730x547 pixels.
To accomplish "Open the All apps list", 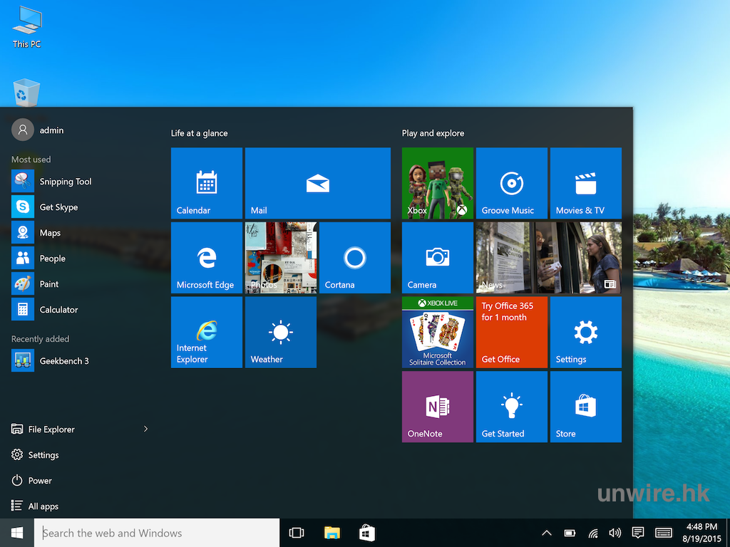I will (x=43, y=506).
